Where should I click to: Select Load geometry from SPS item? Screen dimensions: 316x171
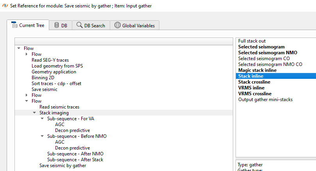click(57, 66)
